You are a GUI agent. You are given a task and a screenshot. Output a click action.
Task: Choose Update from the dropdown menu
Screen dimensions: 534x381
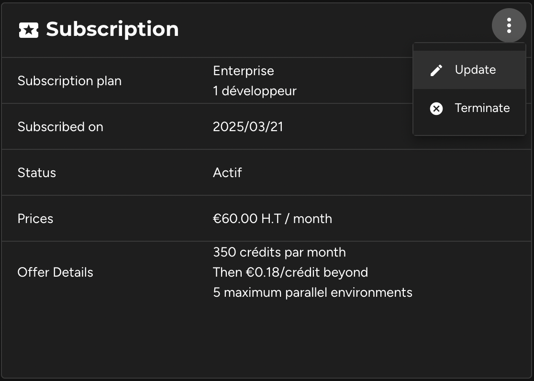pos(469,70)
